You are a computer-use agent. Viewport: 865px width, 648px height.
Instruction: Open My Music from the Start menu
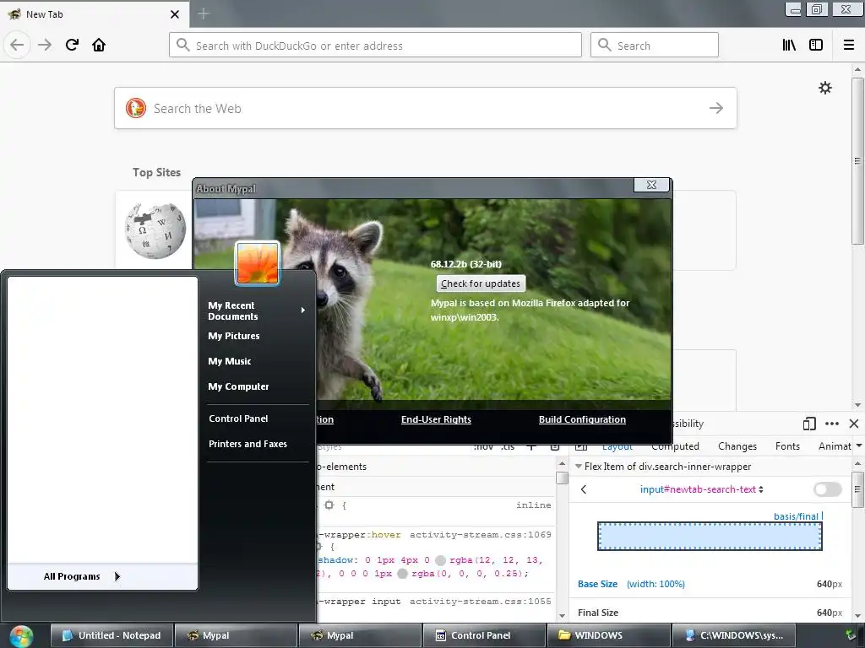pyautogui.click(x=230, y=361)
